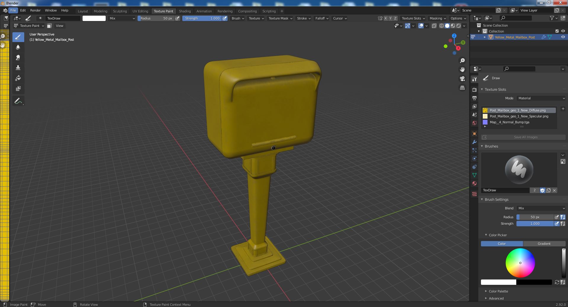Select the Clone stamp tool

(x=18, y=68)
